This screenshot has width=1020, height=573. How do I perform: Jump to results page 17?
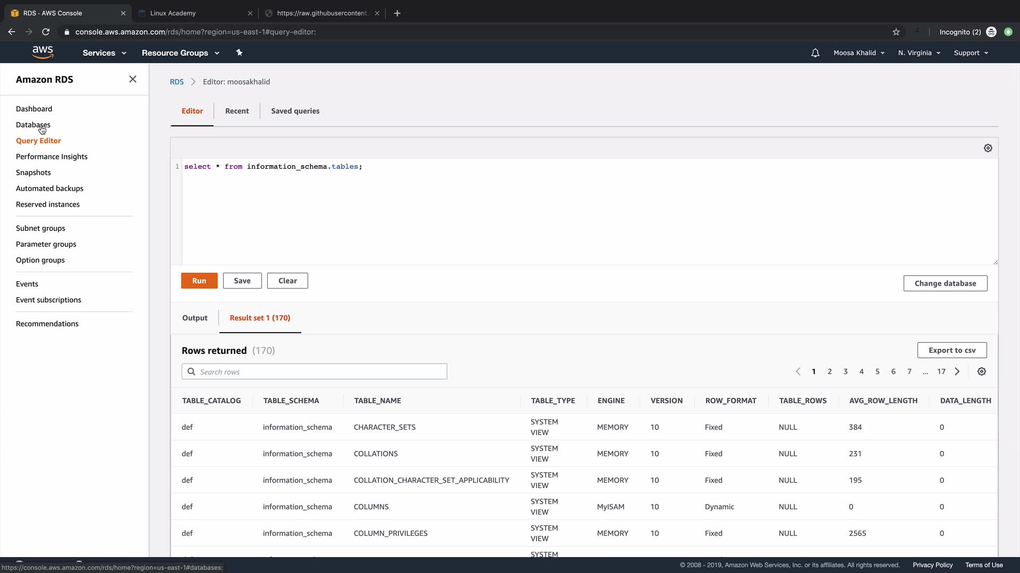941,371
